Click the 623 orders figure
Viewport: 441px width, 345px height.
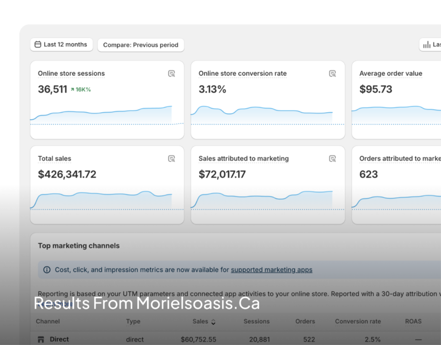tap(369, 174)
